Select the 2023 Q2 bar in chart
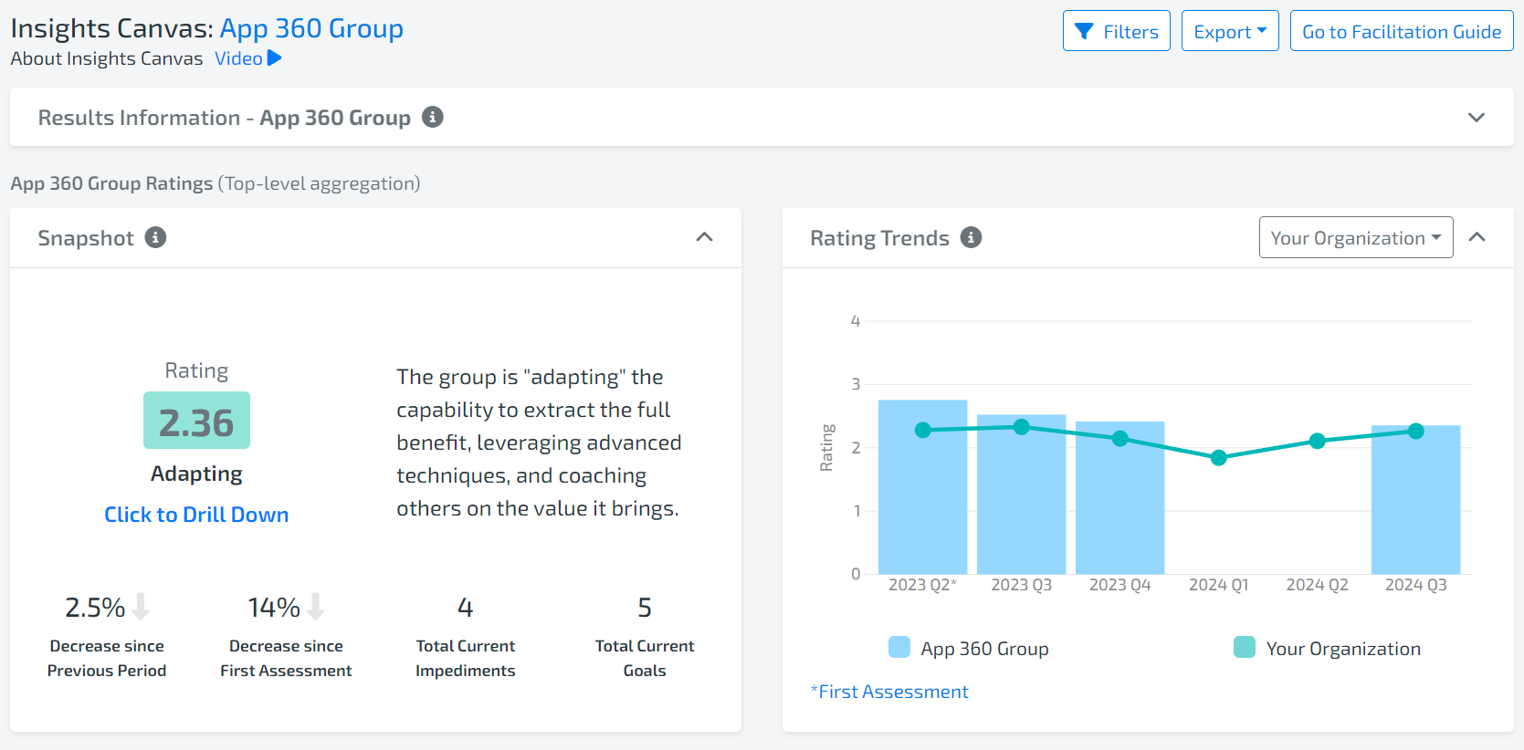This screenshot has height=750, width=1524. tap(922, 487)
